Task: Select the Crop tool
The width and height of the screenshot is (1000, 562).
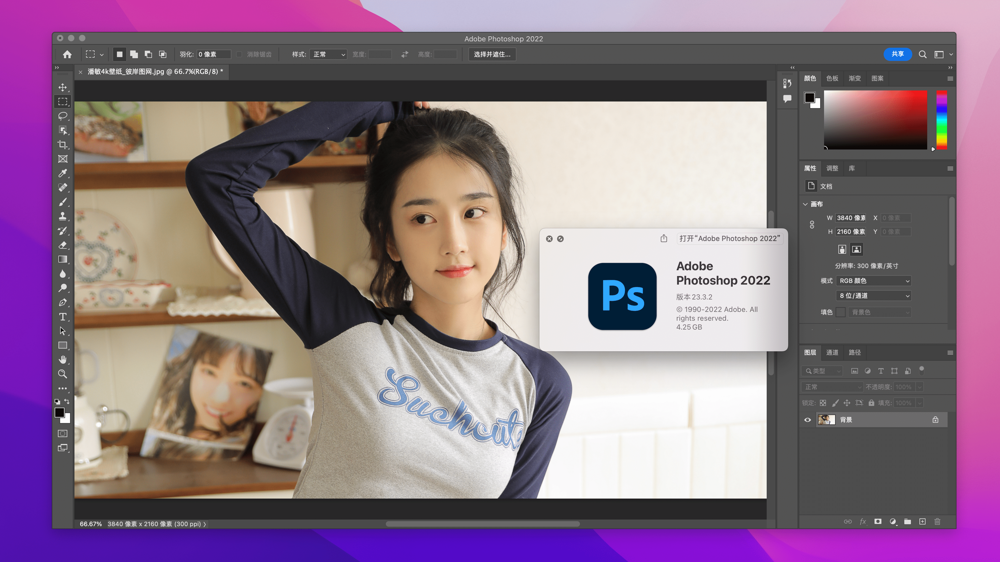Action: pos(63,145)
